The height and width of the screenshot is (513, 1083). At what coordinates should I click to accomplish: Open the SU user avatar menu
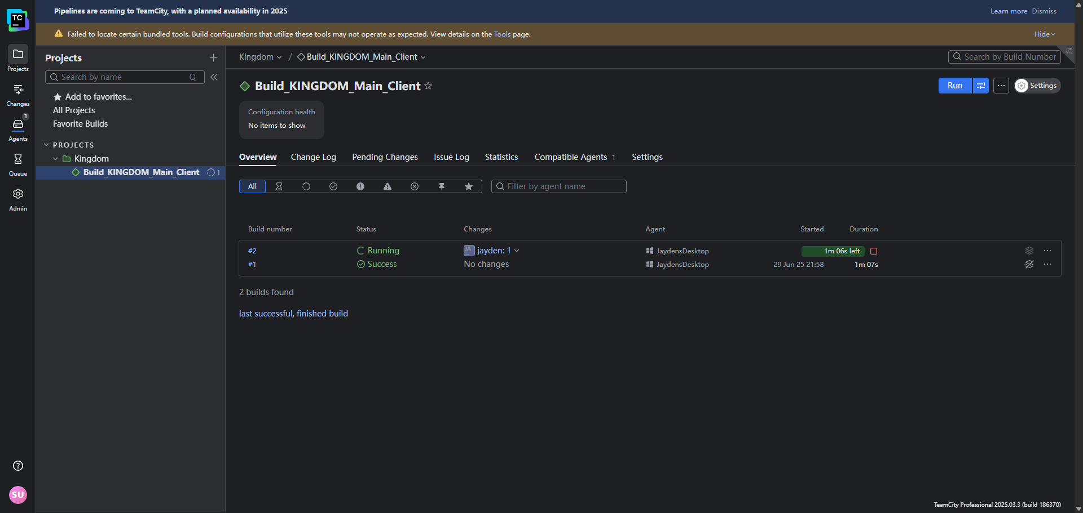[x=18, y=495]
